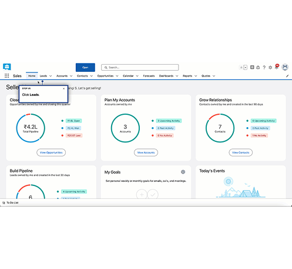The width and height of the screenshot is (292, 269).
Task: Click the Today's Events card title
Action: (x=212, y=171)
